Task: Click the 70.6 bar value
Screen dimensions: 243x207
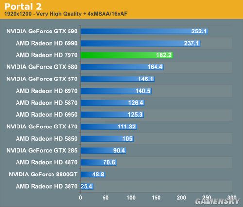Action: pos(109,162)
